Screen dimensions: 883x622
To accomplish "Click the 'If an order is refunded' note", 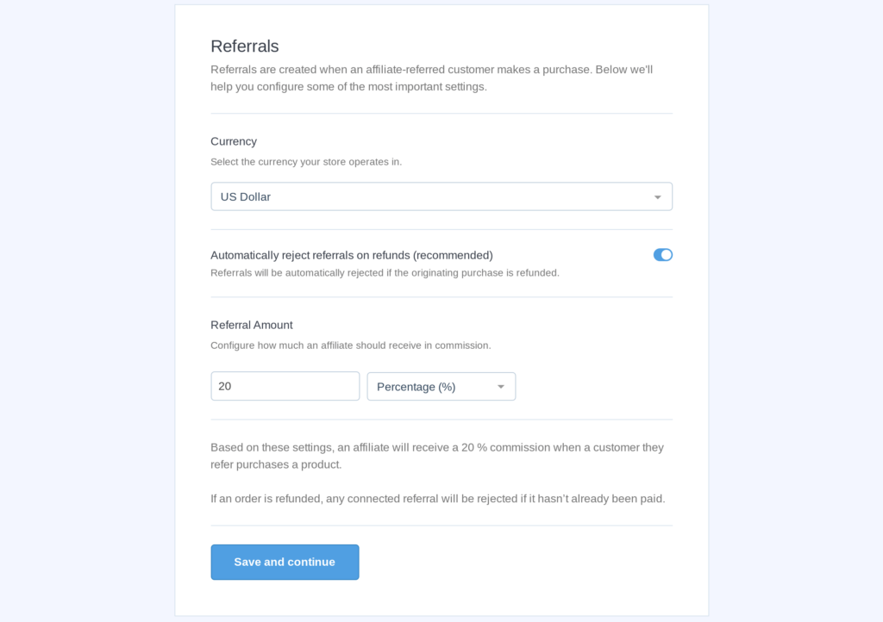I will point(437,499).
